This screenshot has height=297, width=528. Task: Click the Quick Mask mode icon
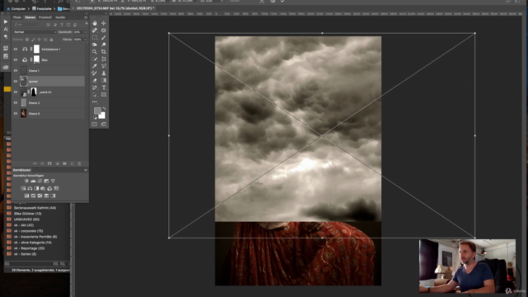tap(95, 125)
